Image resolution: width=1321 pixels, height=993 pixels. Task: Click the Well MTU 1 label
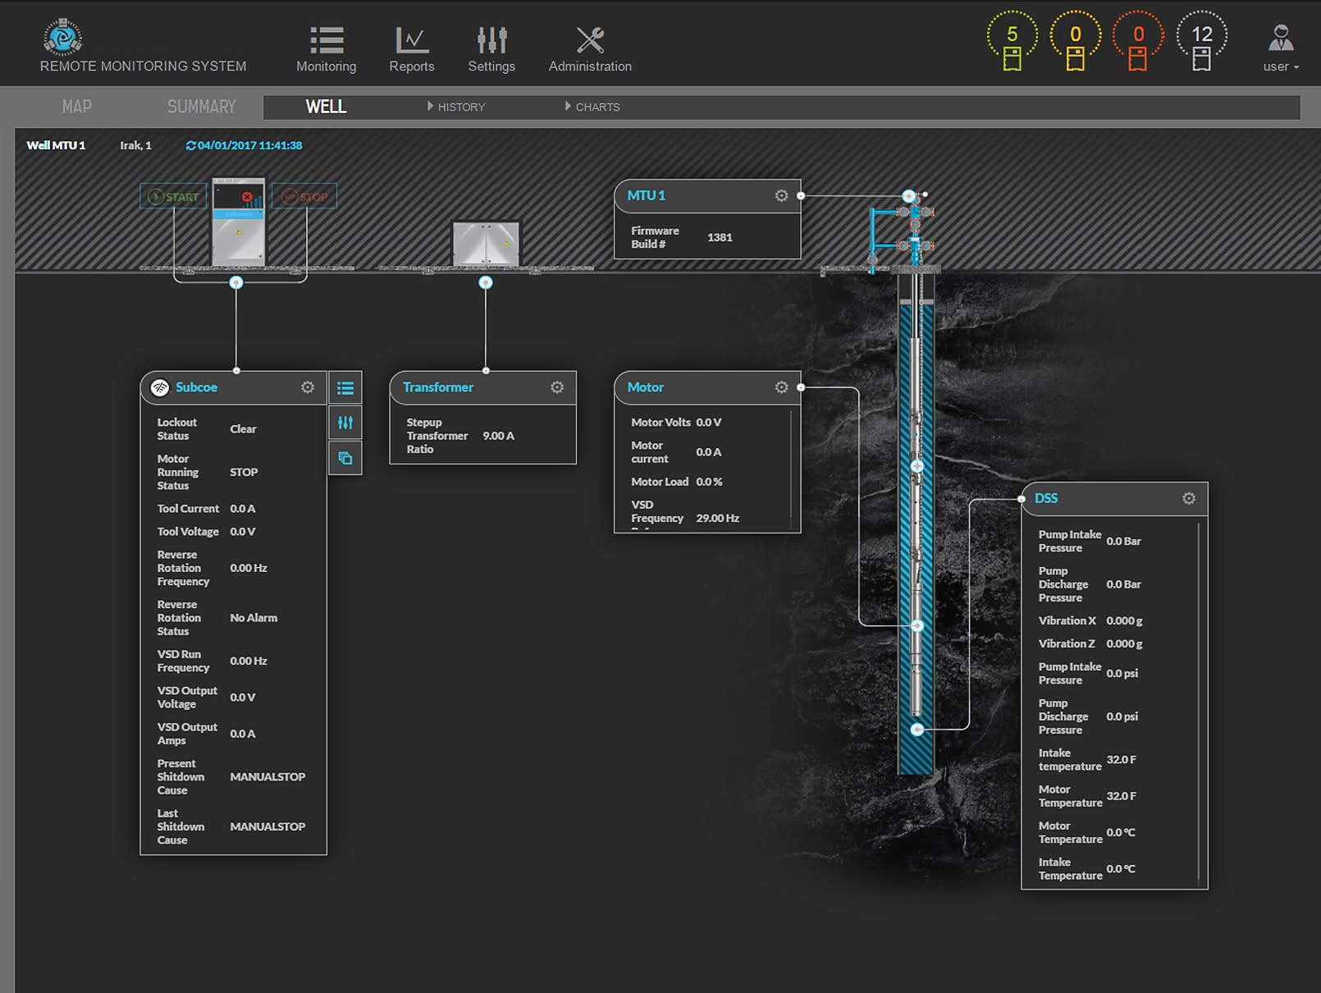56,145
